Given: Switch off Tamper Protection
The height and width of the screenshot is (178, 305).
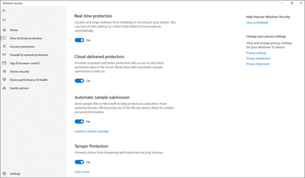Looking at the screenshot, I should 79,162.
